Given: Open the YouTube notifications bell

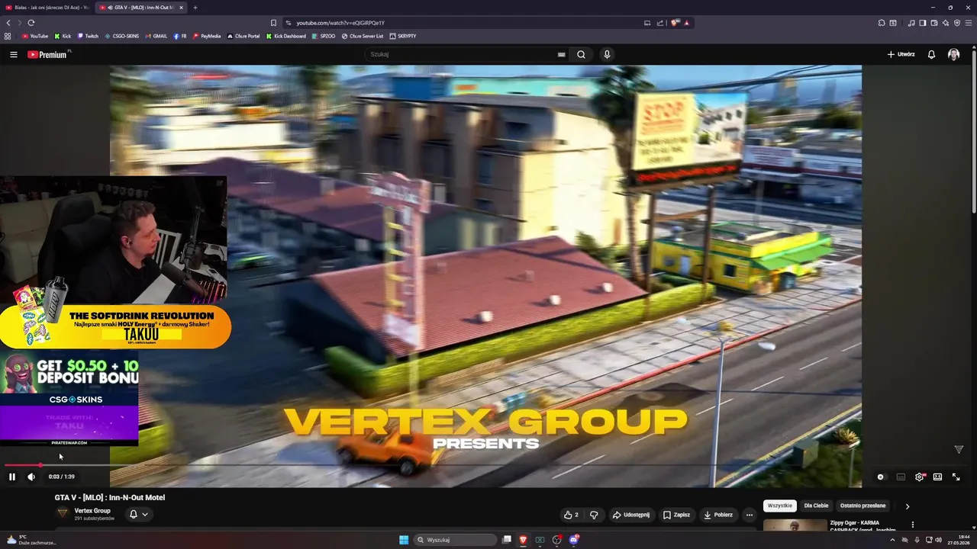Looking at the screenshot, I should click(x=931, y=54).
